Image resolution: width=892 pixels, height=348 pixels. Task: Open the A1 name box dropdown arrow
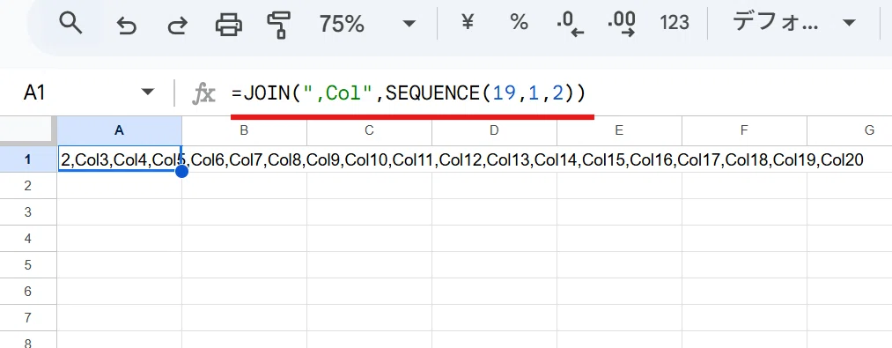coord(148,93)
